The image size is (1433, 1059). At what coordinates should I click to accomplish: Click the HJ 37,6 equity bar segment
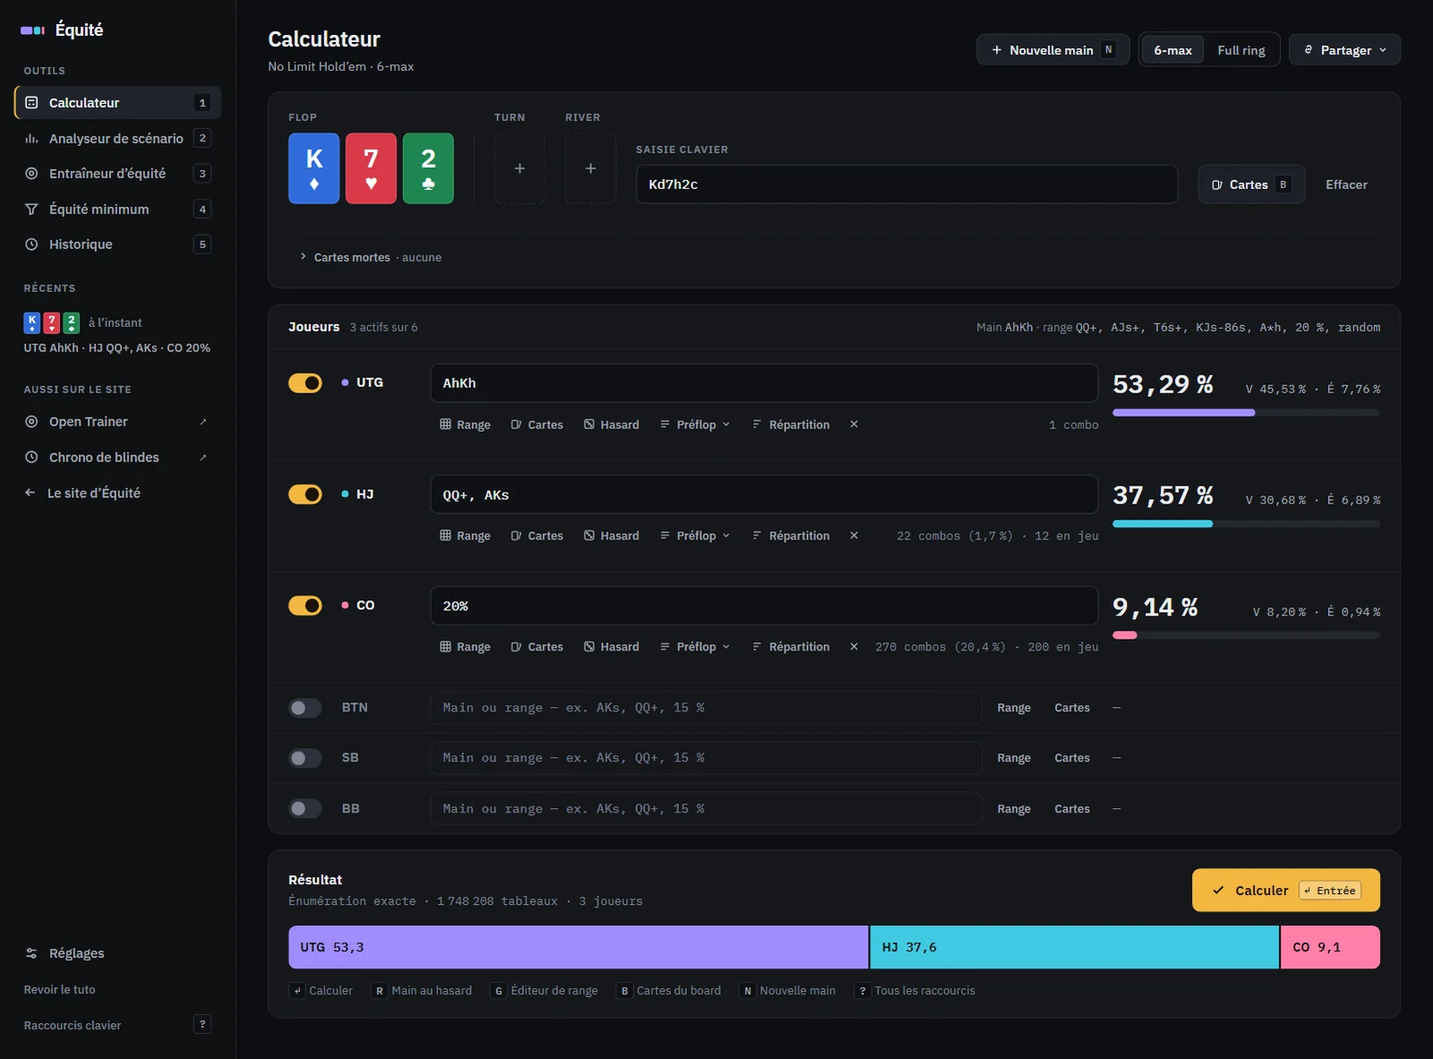click(x=1074, y=948)
